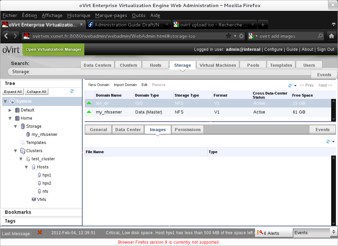This screenshot has height=246, width=338.
Task: Click the browser back arrow button
Action: [7, 36]
